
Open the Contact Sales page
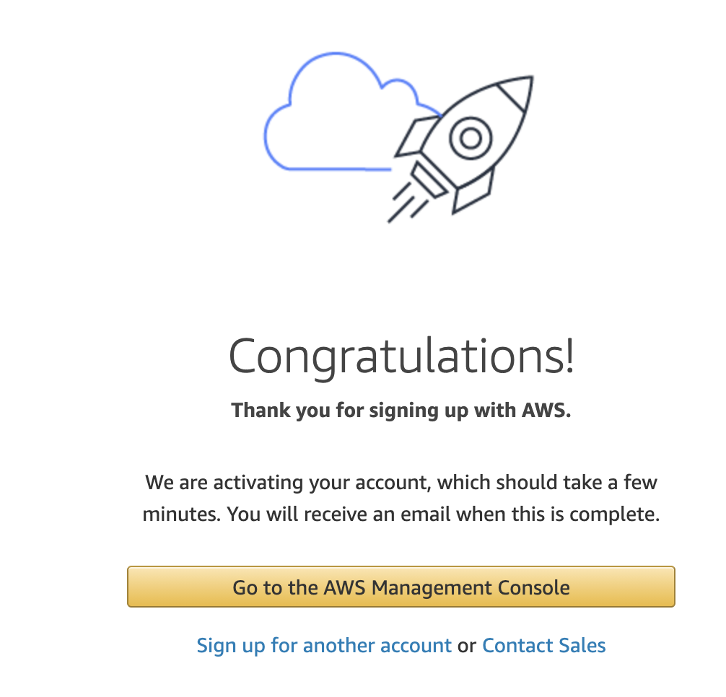coord(543,645)
